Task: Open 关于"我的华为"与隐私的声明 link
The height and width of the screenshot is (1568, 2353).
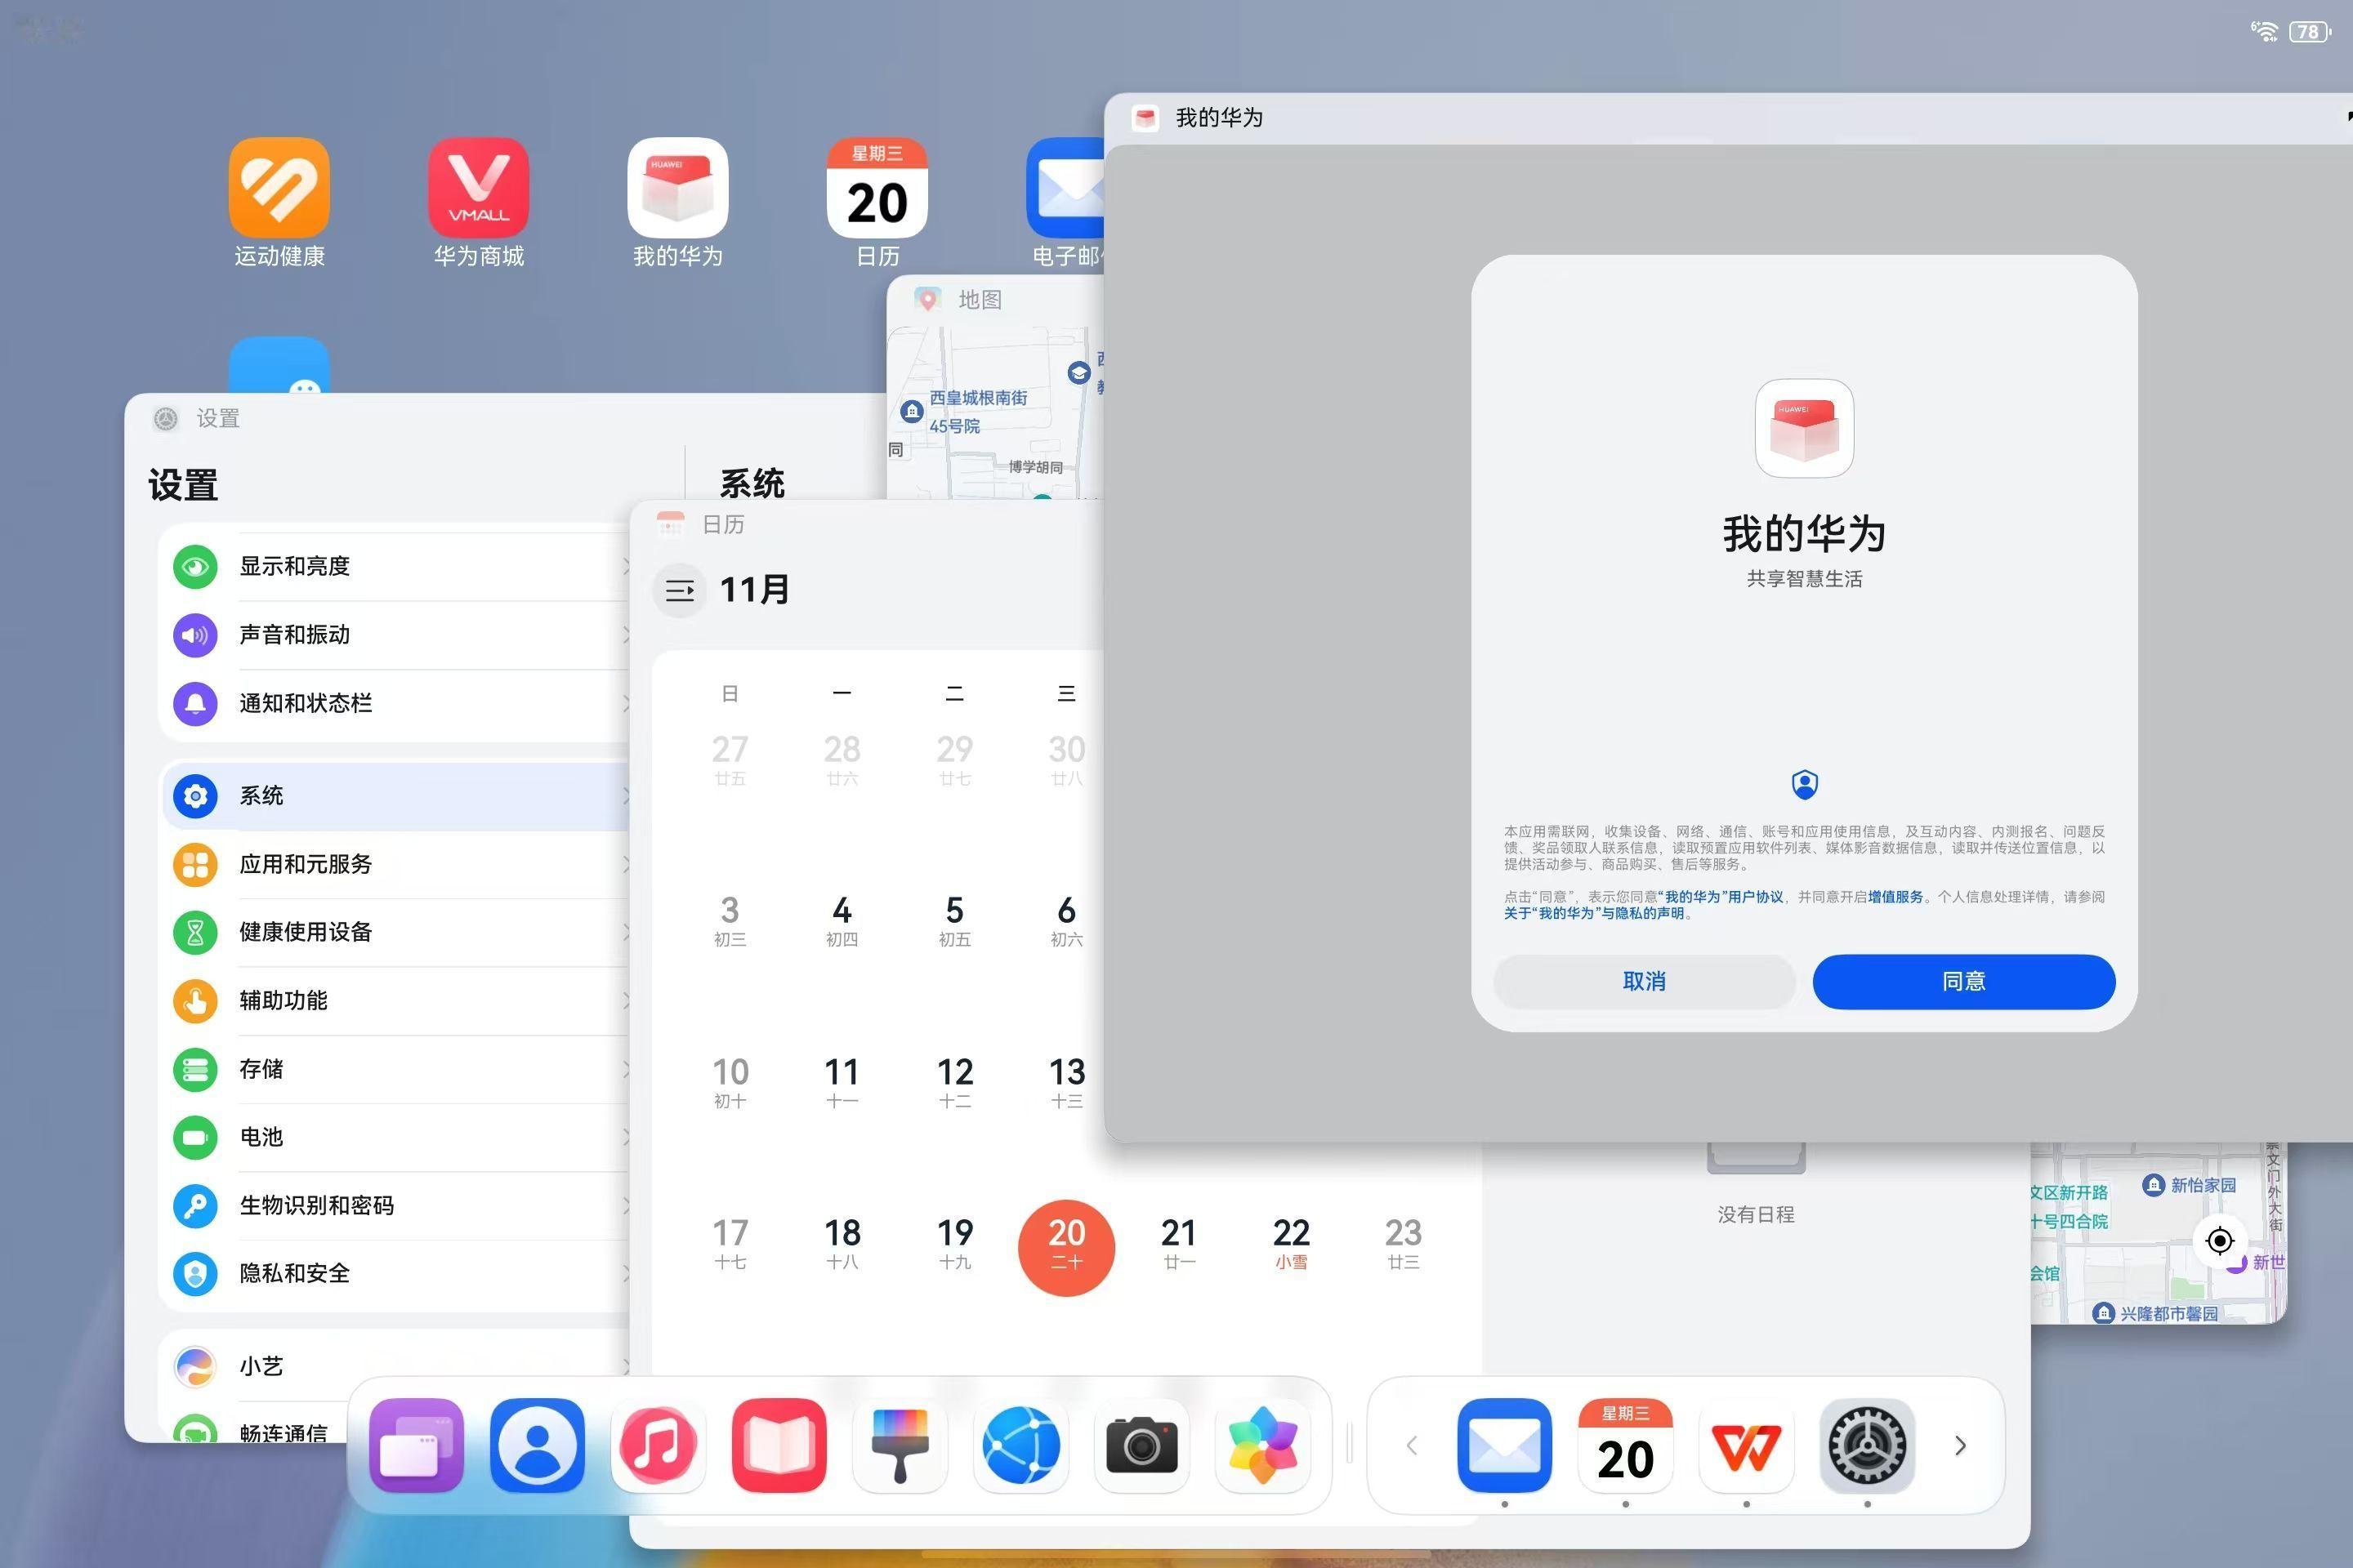Action: (1595, 913)
